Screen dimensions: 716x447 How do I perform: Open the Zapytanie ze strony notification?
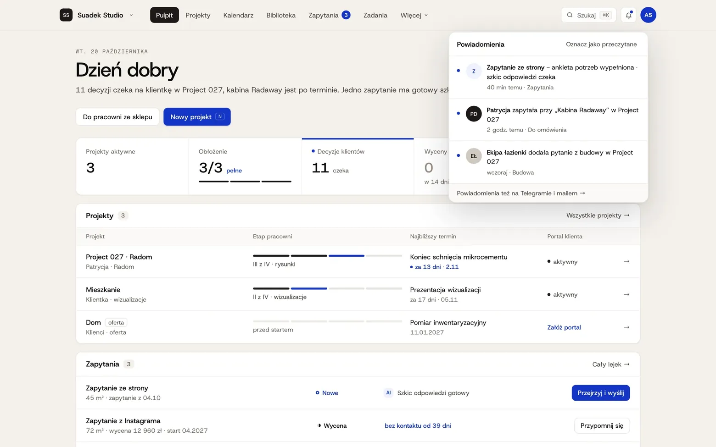click(548, 77)
